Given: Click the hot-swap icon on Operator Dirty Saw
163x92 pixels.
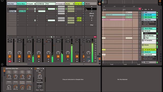Looking at the screenshot, I should tap(29, 68).
